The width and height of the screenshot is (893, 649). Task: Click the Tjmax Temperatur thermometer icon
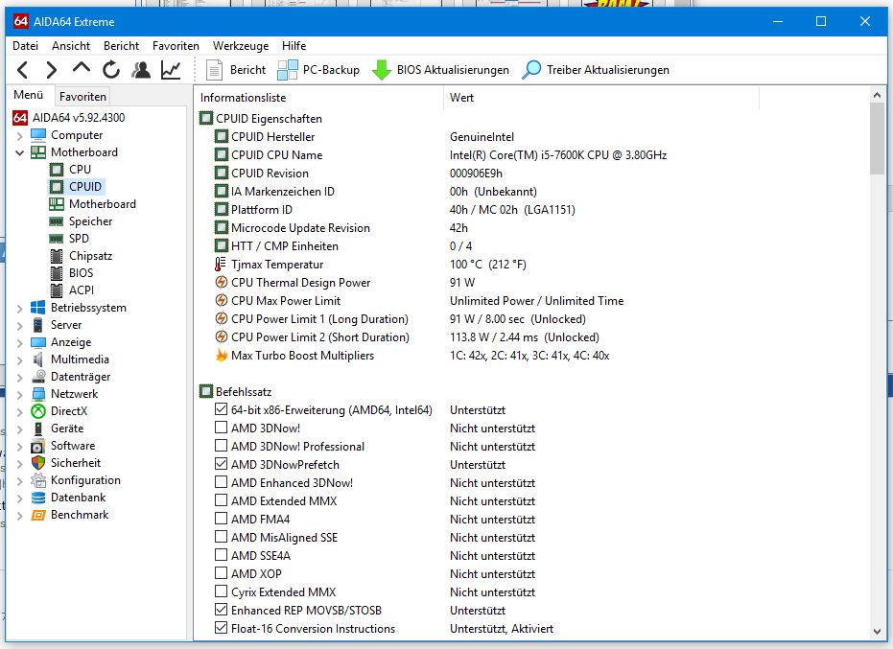click(x=221, y=265)
